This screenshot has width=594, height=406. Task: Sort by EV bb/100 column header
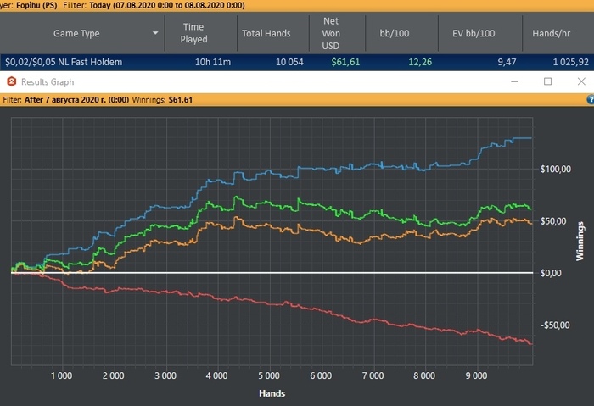pyautogui.click(x=474, y=33)
